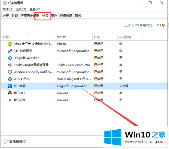The width and height of the screenshot is (169, 149).
Task: Switch to the 用户 tab
Action: point(54,16)
